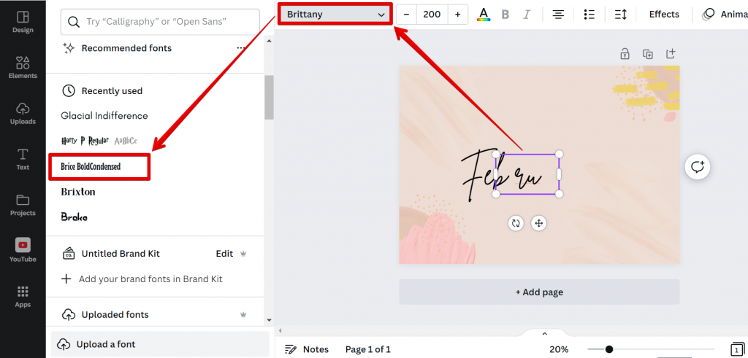
Task: Open the Brittany font dropdown
Action: [335, 15]
